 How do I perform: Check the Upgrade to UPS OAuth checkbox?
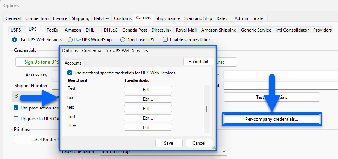(x=16, y=119)
